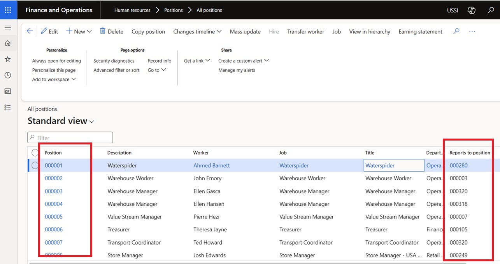Select the row checkbox for position 000001
This screenshot has width=500, height=264.
point(35,165)
